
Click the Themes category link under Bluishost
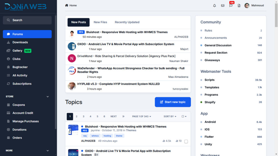pyautogui.click(x=131, y=130)
